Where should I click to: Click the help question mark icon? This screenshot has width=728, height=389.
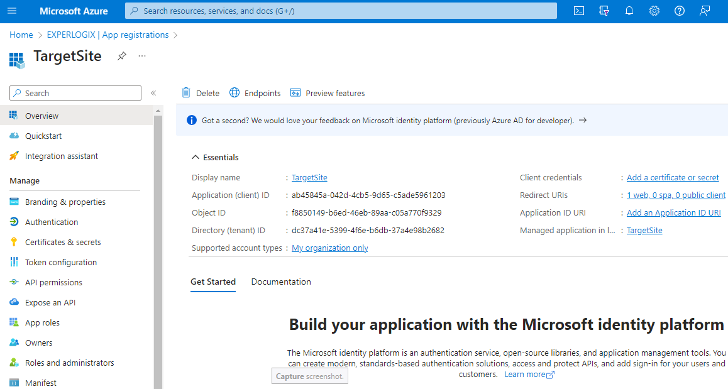tap(679, 11)
